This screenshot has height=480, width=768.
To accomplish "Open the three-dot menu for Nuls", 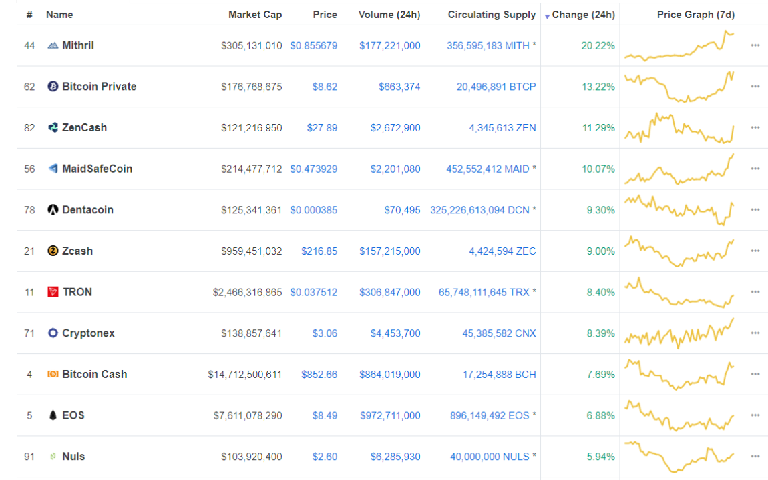I will point(755,456).
